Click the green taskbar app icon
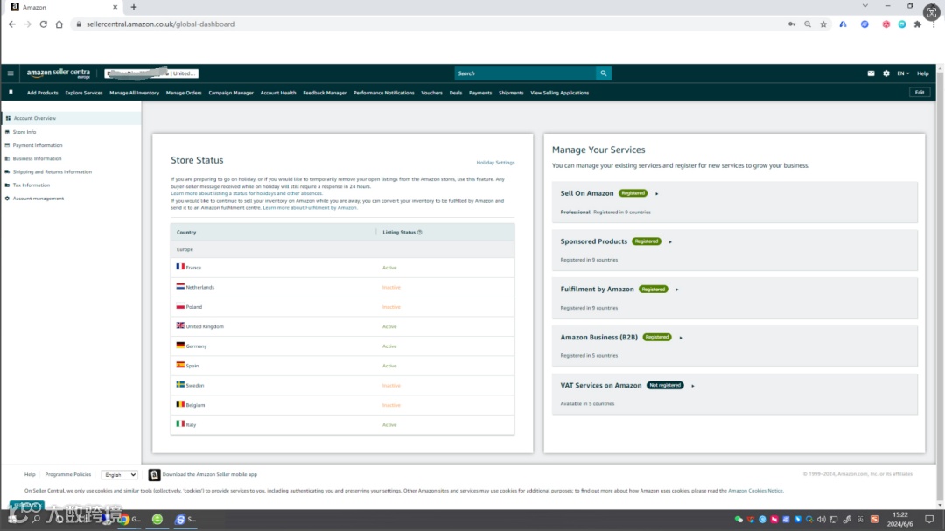 (157, 519)
